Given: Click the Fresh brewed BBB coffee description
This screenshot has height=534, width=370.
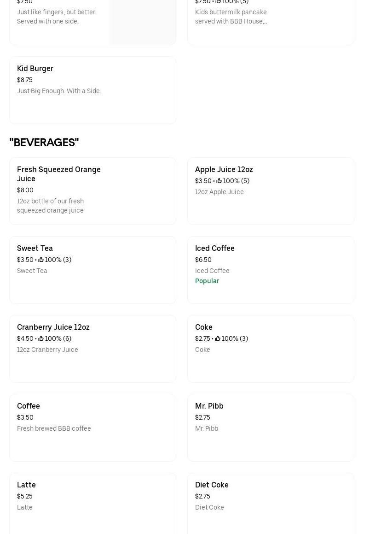Looking at the screenshot, I should [54, 428].
